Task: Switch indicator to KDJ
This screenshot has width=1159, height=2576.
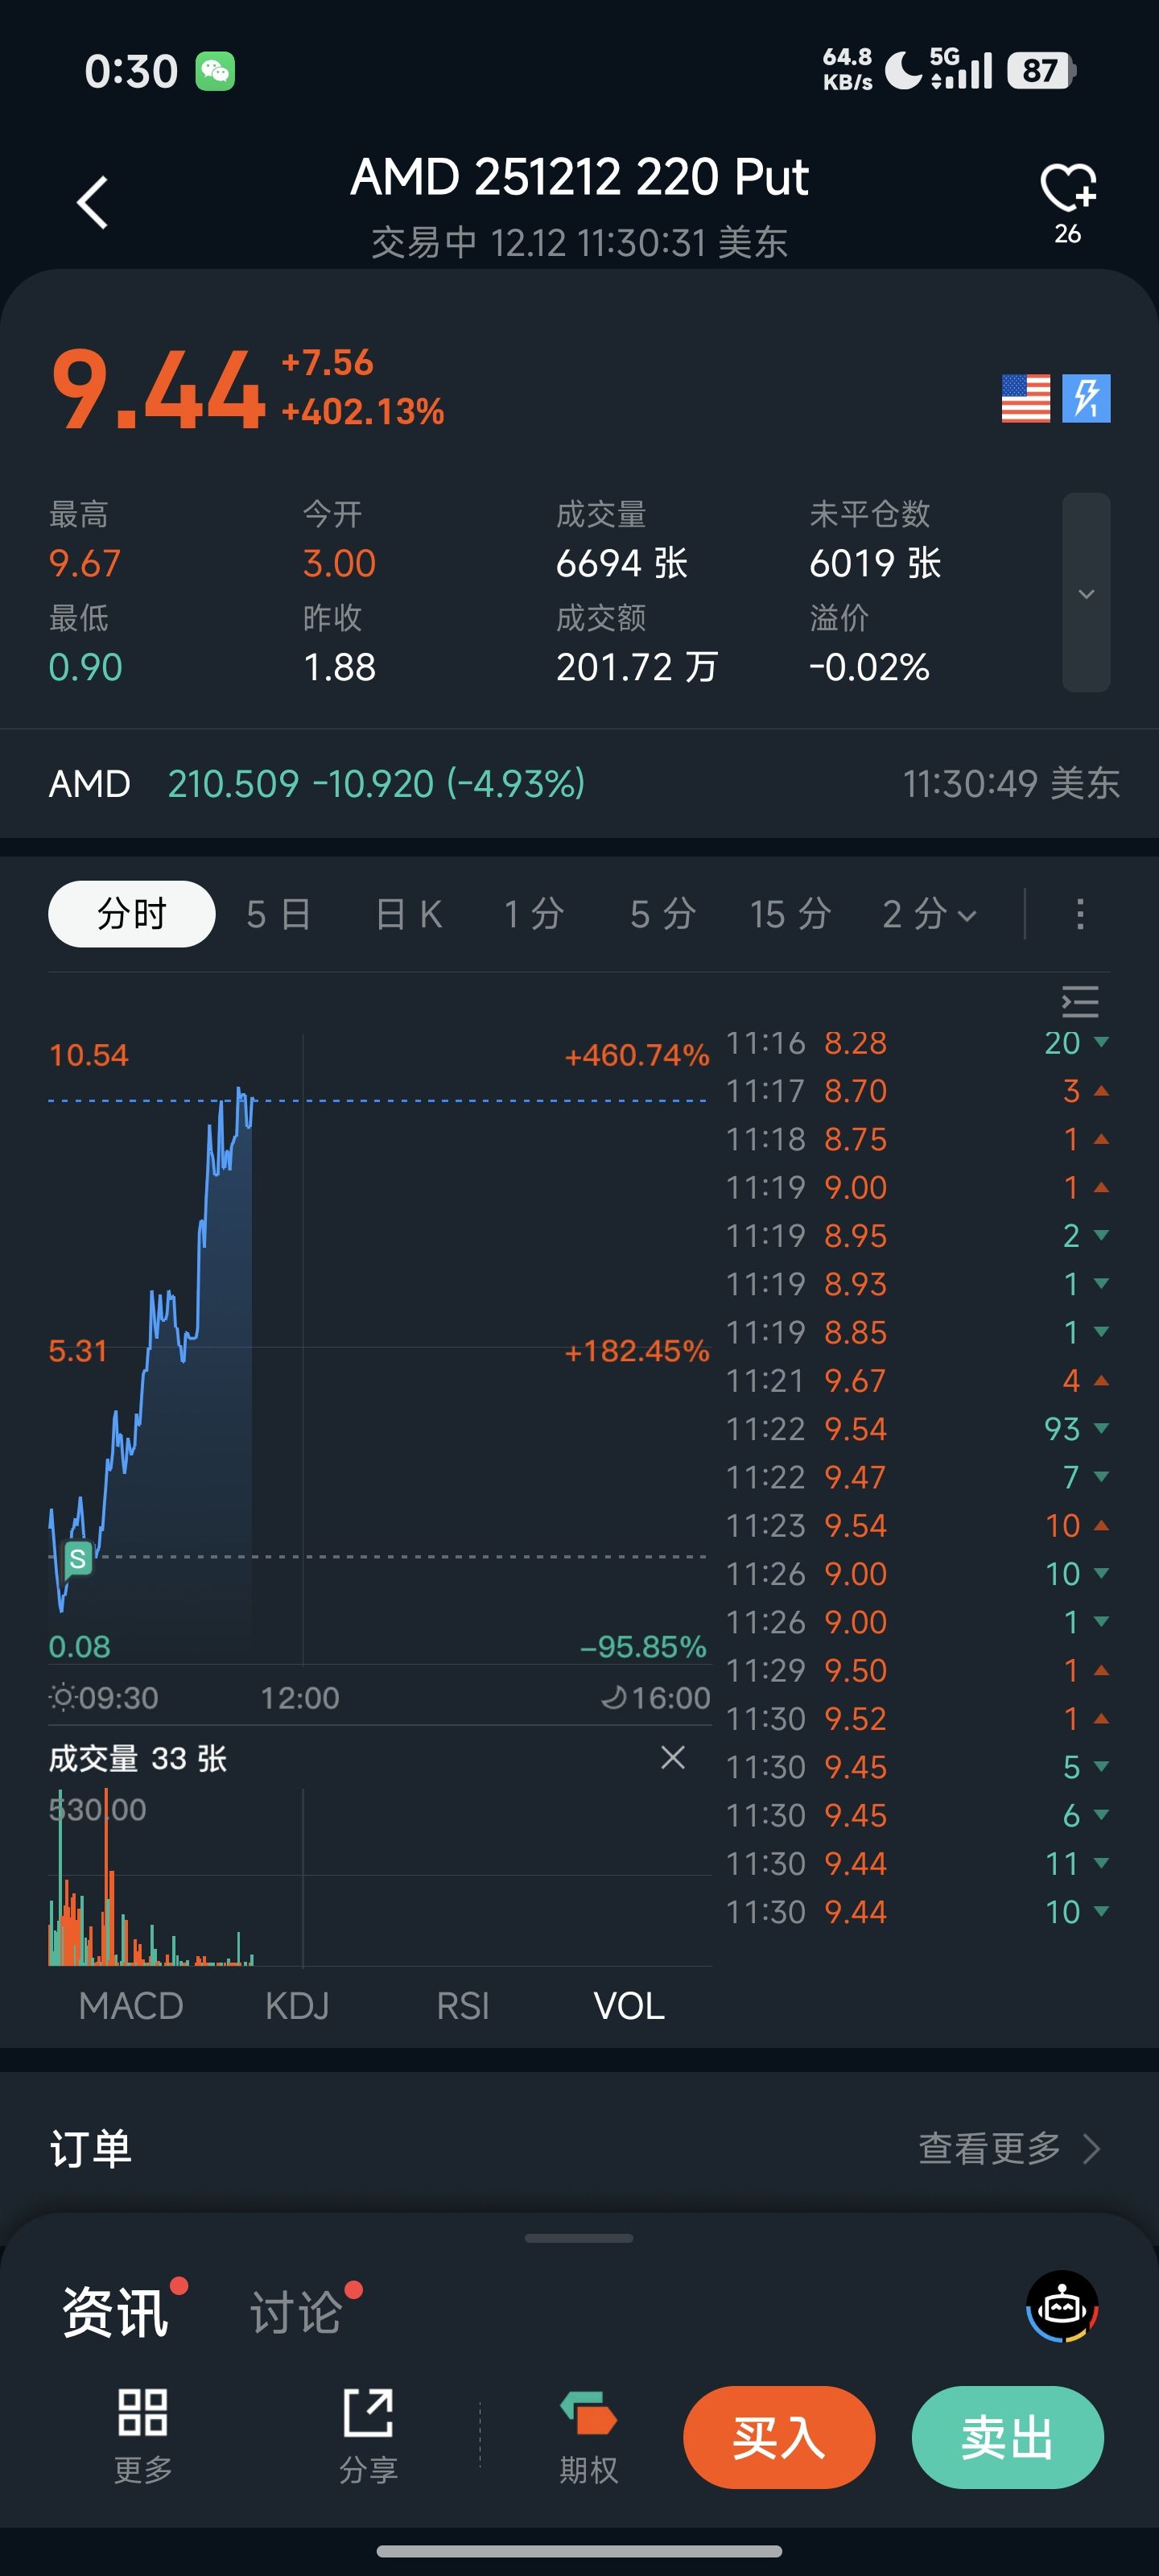Action: click(x=297, y=2005)
